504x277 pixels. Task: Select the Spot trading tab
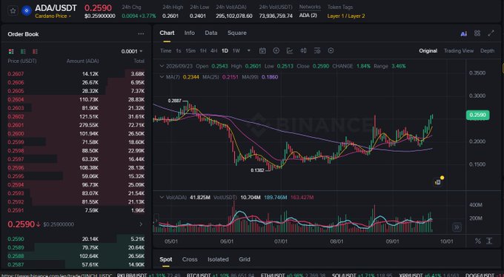(166, 259)
